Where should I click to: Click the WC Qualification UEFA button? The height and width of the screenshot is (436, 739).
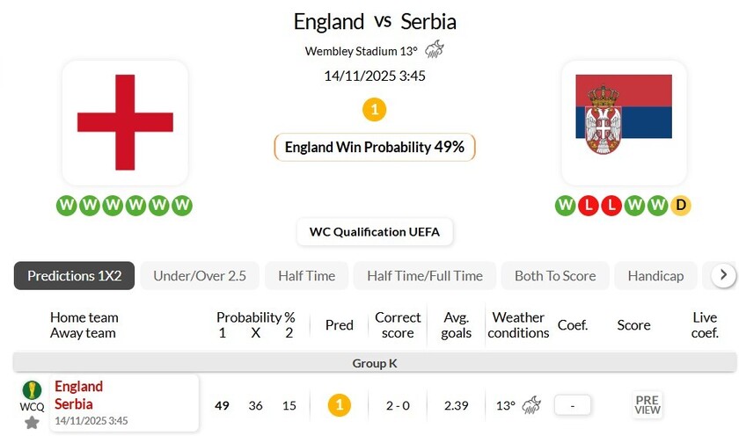point(375,232)
